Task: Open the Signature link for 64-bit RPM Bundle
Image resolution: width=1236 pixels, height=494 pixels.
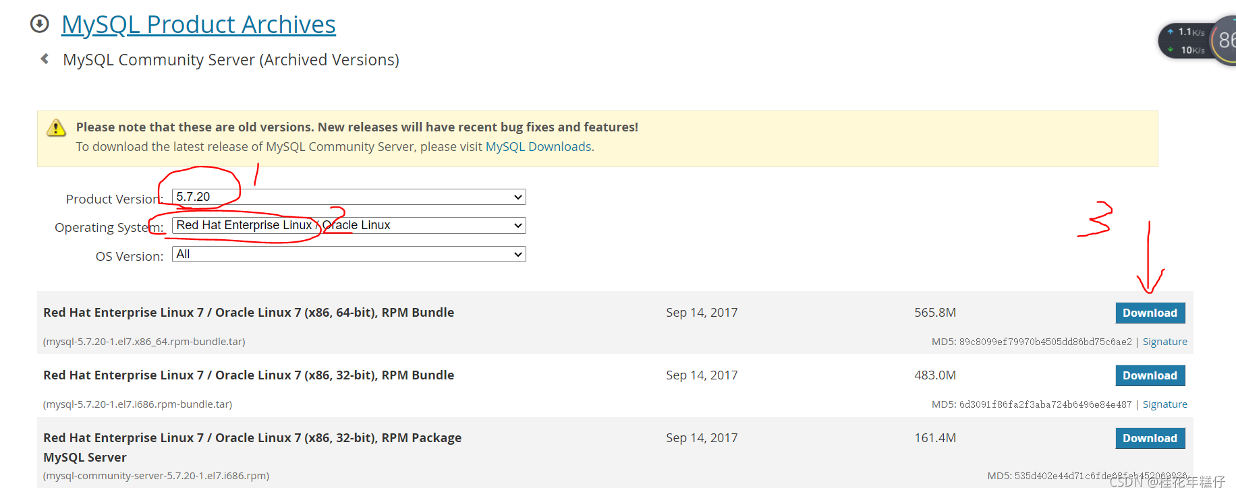Action: coord(1164,342)
